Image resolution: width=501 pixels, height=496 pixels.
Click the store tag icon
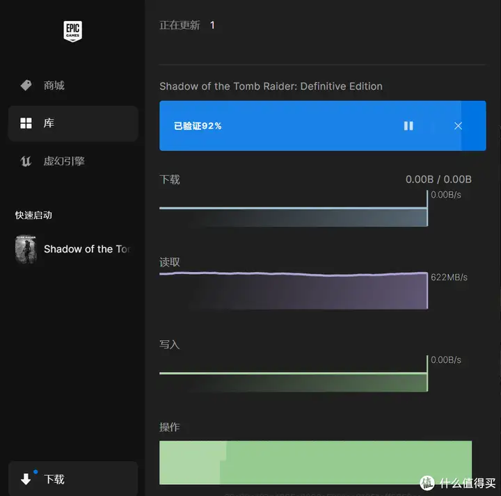point(26,86)
